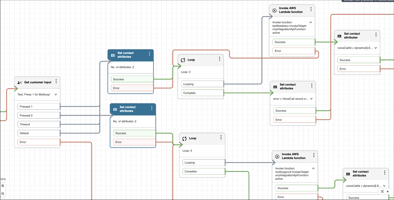Screen dimensions: 394x200
Task: Click icon of blue attributes block feeding Loop: 2
Action: [113, 55]
